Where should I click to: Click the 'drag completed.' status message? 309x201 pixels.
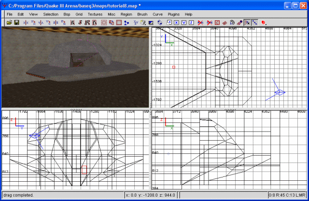tap(18, 195)
